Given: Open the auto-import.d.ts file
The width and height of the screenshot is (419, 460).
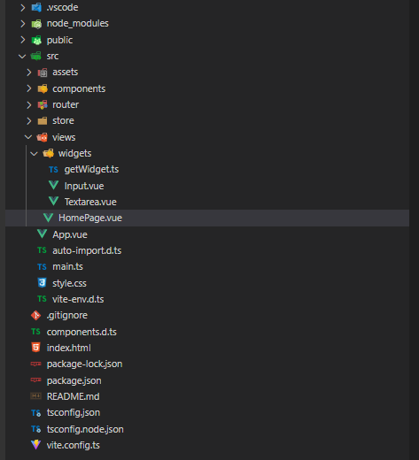Looking at the screenshot, I should pyautogui.click(x=87, y=250).
